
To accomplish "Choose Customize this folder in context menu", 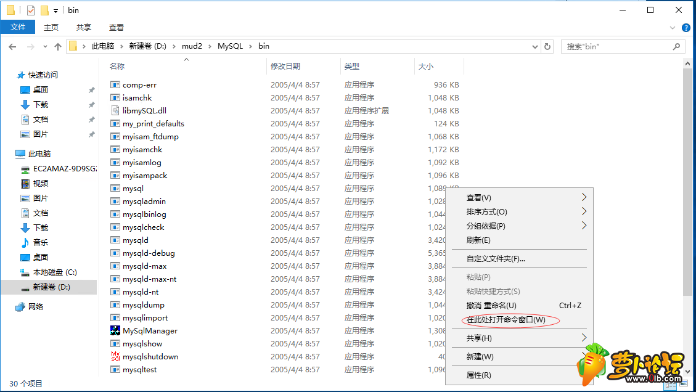I will (x=519, y=259).
